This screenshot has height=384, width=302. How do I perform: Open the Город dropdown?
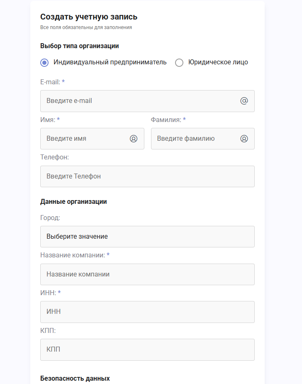147,237
